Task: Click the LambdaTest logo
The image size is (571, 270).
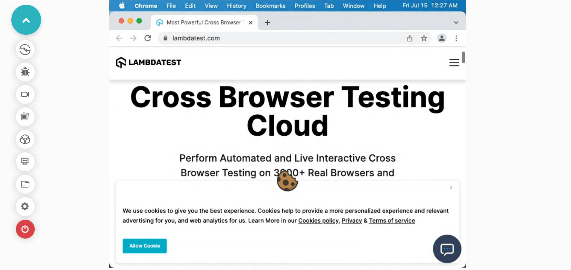Action: (x=149, y=62)
